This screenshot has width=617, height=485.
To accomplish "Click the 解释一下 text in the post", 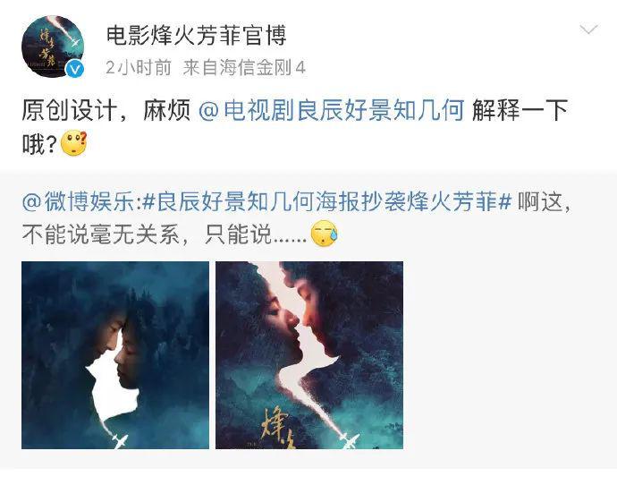I will [x=520, y=110].
